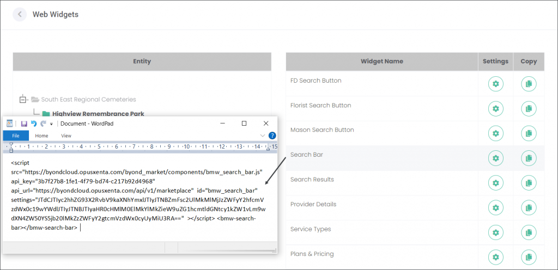Click the Web Widgets page title
This screenshot has height=270, width=558.
pyautogui.click(x=56, y=15)
